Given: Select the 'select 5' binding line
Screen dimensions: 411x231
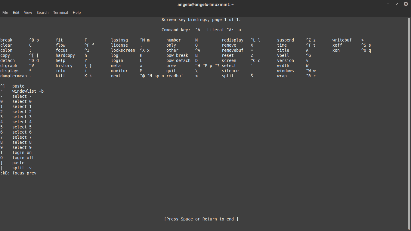Looking at the screenshot, I should (x=22, y=127).
